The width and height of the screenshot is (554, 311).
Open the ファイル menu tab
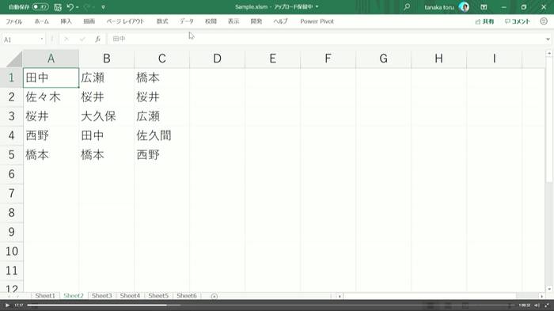pos(13,21)
